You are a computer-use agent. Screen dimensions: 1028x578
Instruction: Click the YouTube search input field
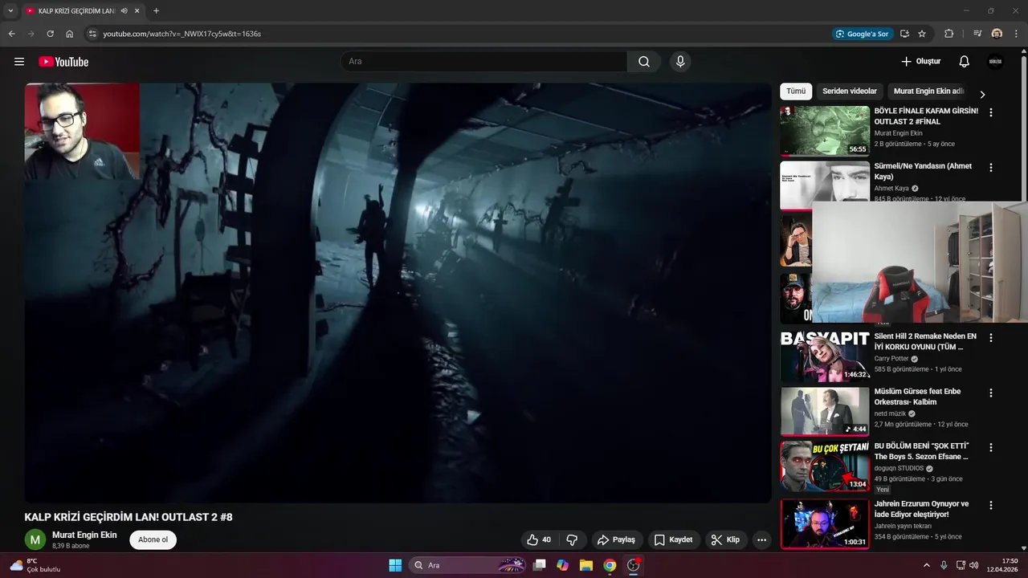click(483, 62)
